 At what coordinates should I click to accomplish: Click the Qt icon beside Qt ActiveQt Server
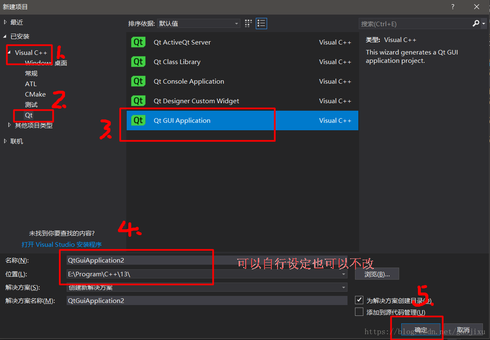[138, 42]
